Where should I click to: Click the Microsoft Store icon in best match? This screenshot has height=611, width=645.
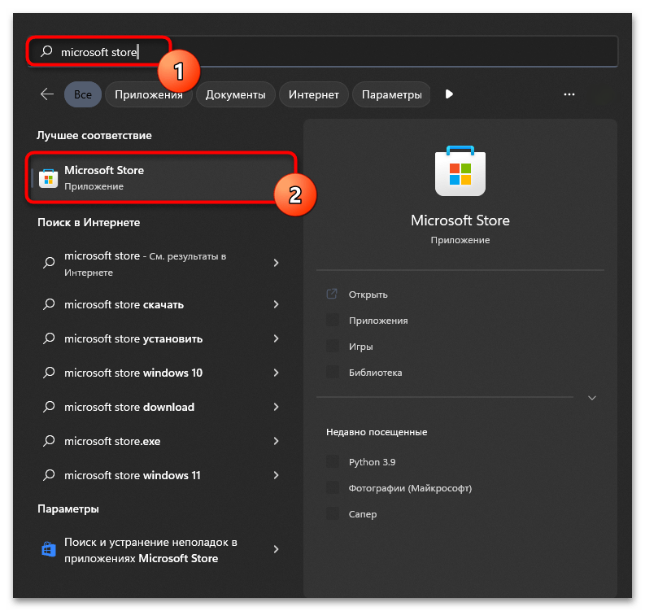49,178
